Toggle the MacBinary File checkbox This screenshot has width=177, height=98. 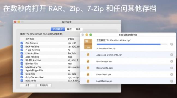(x=22, y=67)
